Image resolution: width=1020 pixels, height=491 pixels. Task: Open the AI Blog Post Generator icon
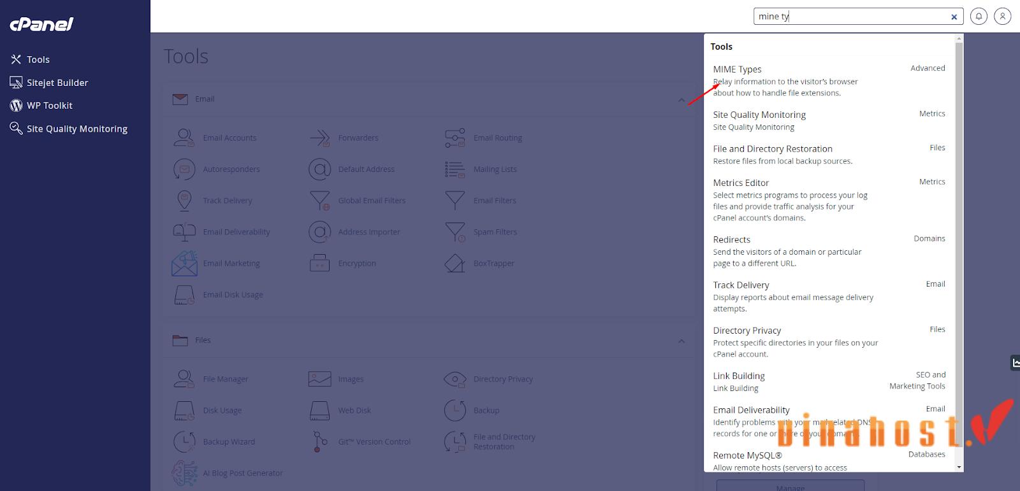coord(184,473)
